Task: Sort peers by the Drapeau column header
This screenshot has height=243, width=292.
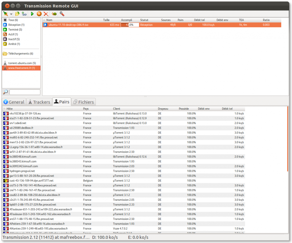Action: tap(163, 109)
